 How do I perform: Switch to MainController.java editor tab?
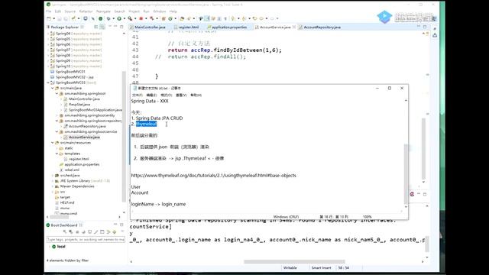tap(147, 27)
